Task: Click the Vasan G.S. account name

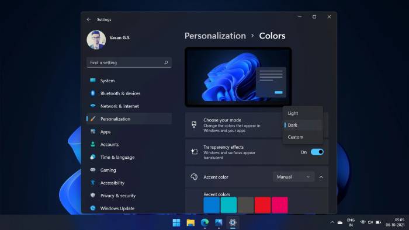Action: (120, 38)
